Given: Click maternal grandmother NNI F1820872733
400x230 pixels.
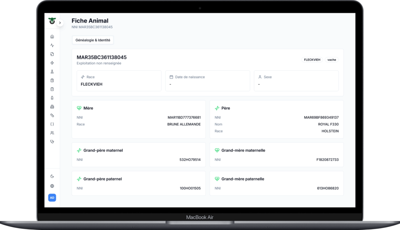Looking at the screenshot, I should tap(328, 160).
